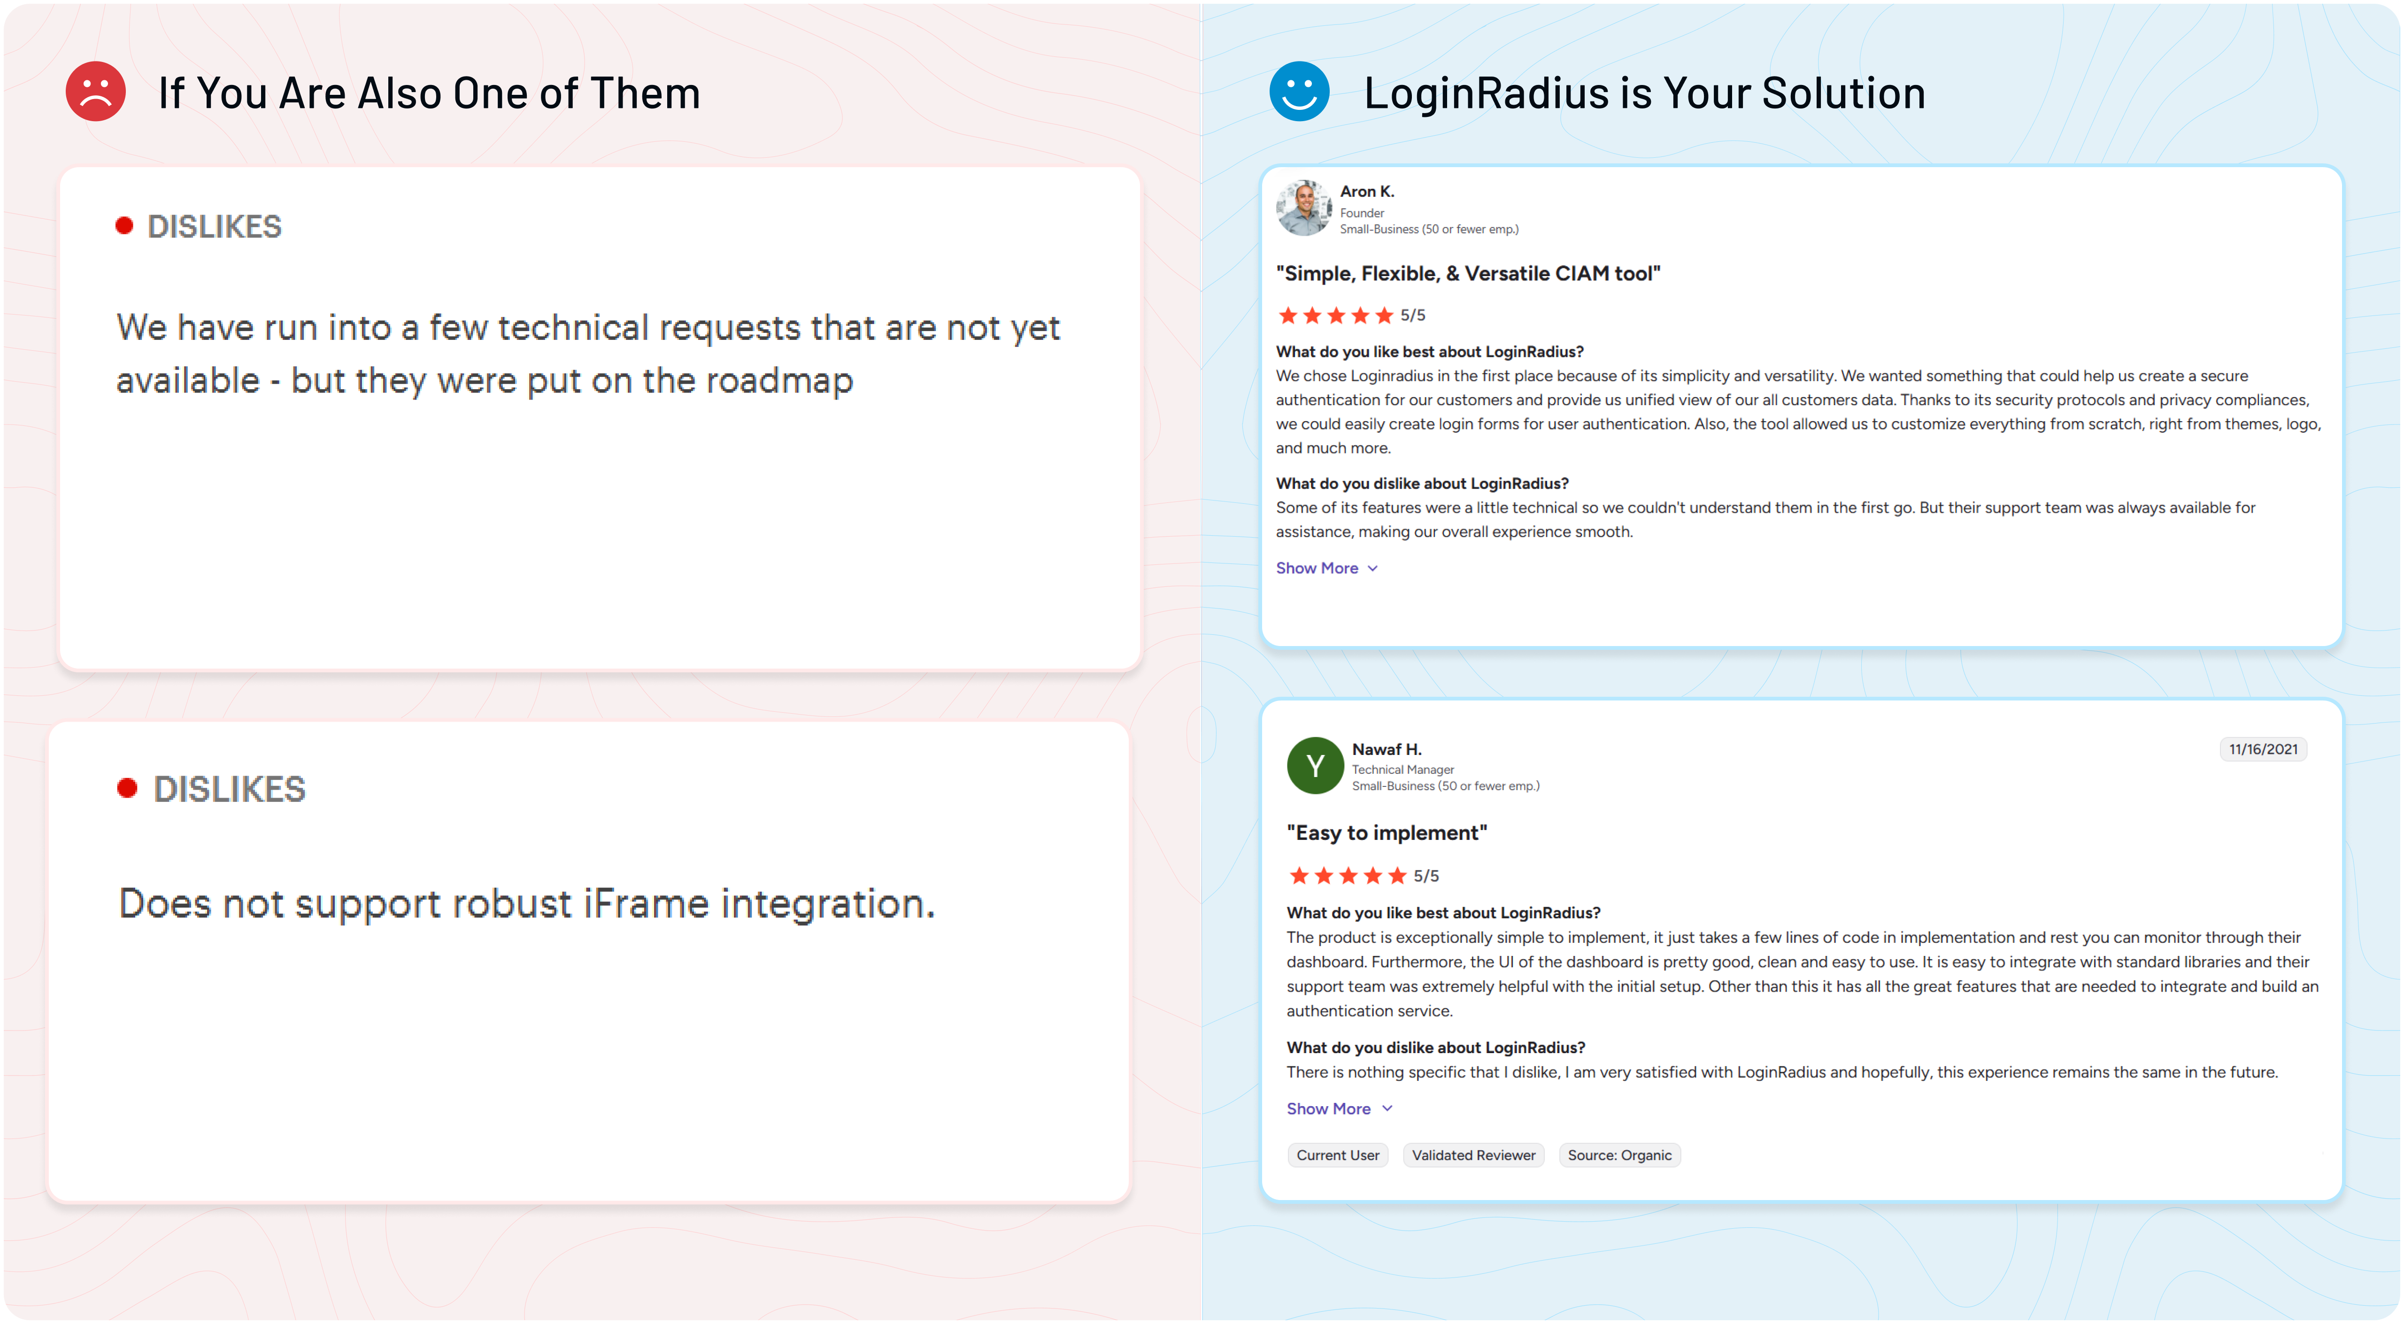Click the iFrame integration dislike text
2404x1324 pixels.
526,903
